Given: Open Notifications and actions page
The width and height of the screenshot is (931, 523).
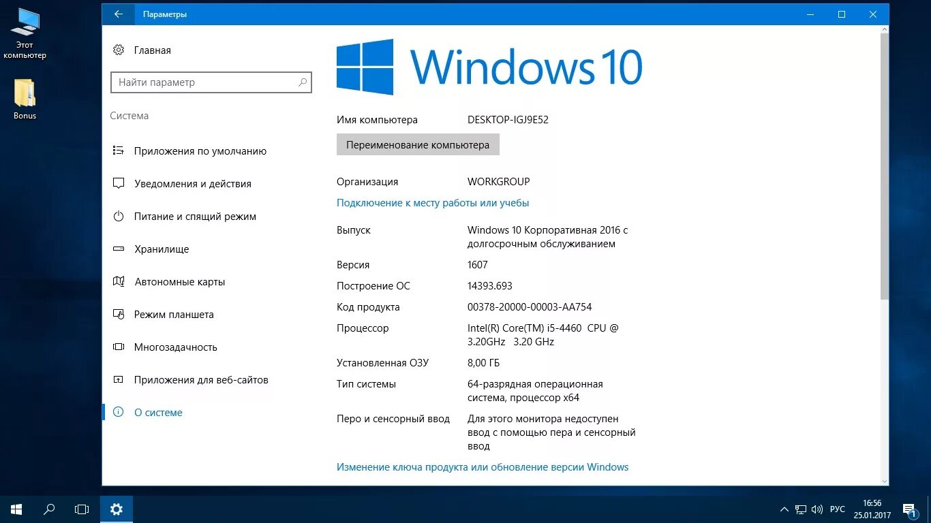Looking at the screenshot, I should 193,184.
